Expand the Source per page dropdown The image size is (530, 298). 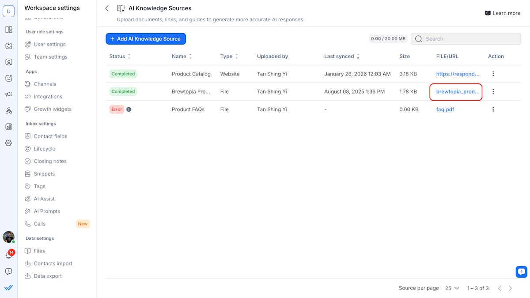pos(452,288)
